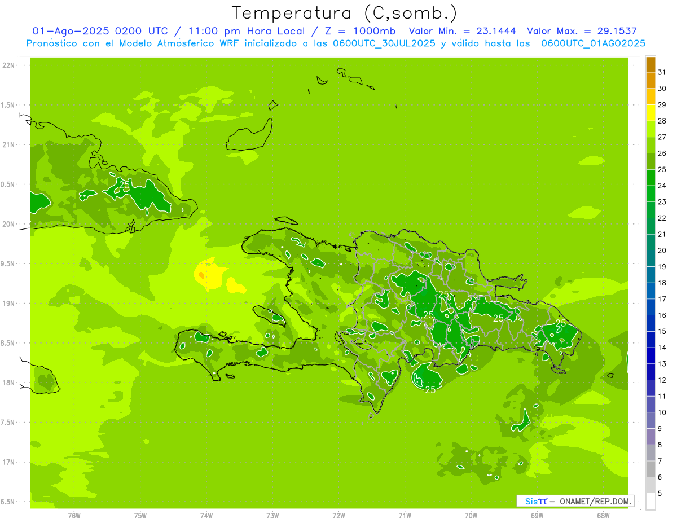677x523 pixels.
Task: Click the "Sisπ – ONAMET/REP.DOM." logo box
Action: point(575,501)
